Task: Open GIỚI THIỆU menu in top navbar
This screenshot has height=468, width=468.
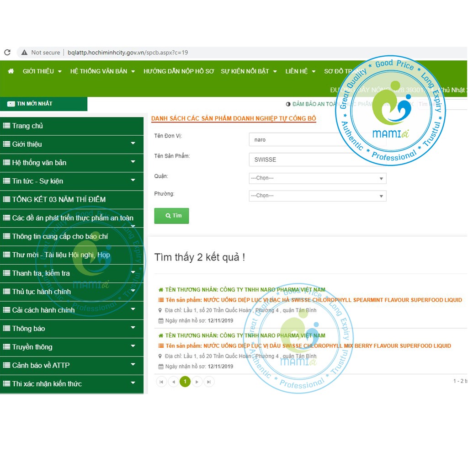Action: 42,71
